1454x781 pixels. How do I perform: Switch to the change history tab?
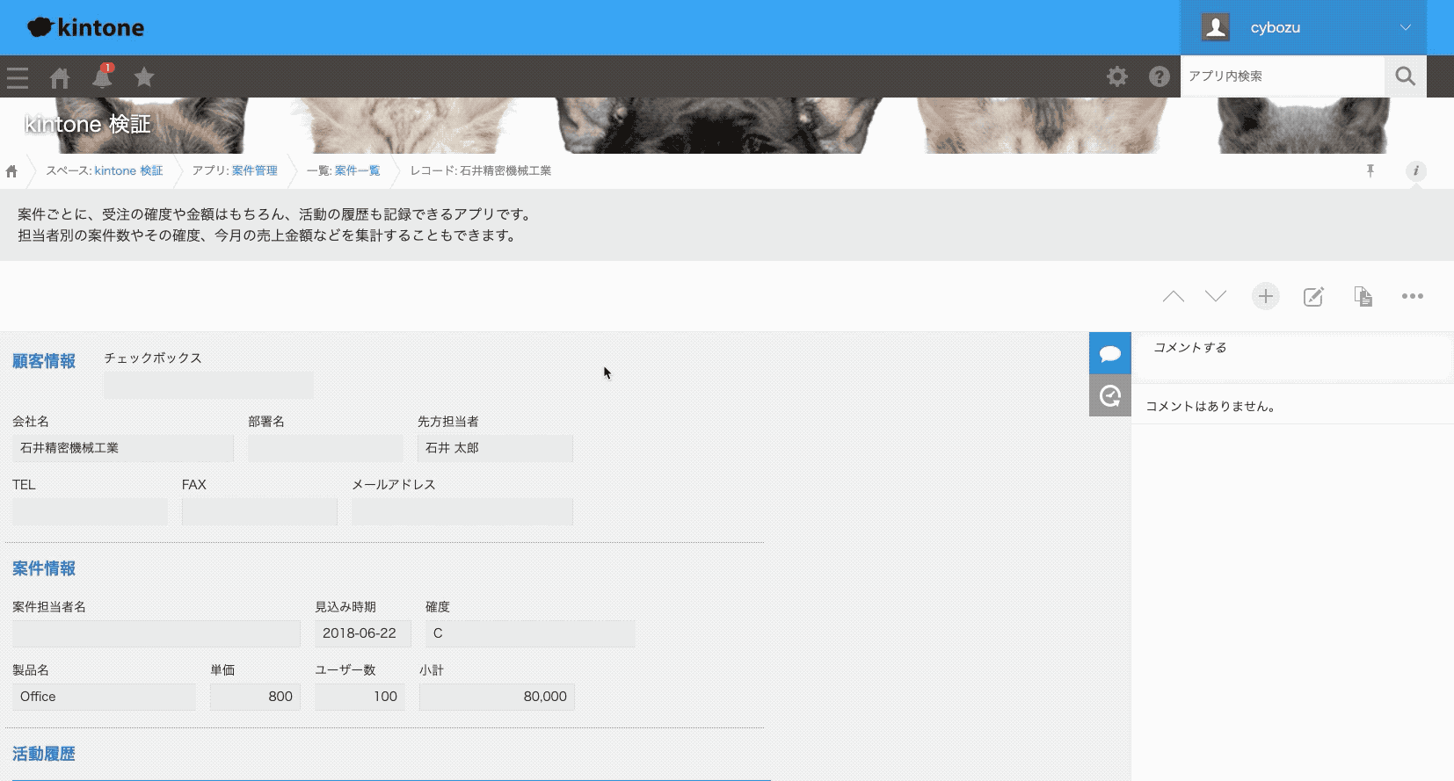point(1109,395)
